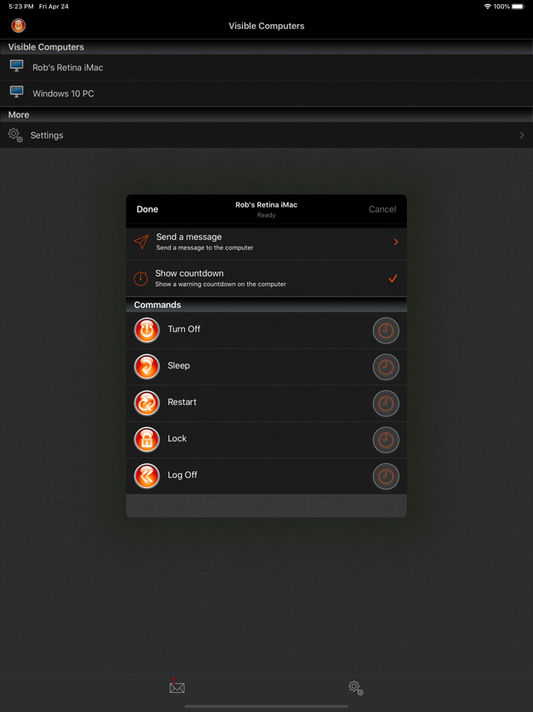The width and height of the screenshot is (533, 712).
Task: Open the messages envelope icon in bottom bar
Action: 177,686
